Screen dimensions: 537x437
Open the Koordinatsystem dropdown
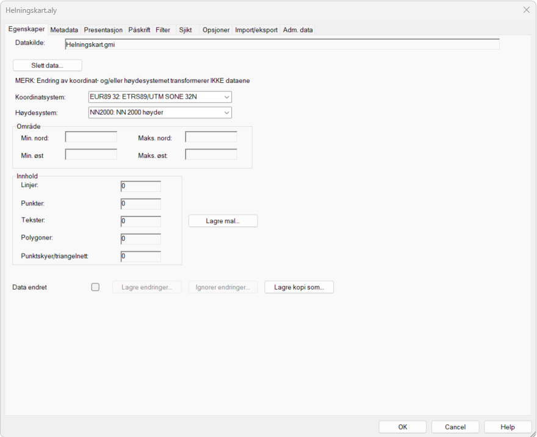click(160, 97)
